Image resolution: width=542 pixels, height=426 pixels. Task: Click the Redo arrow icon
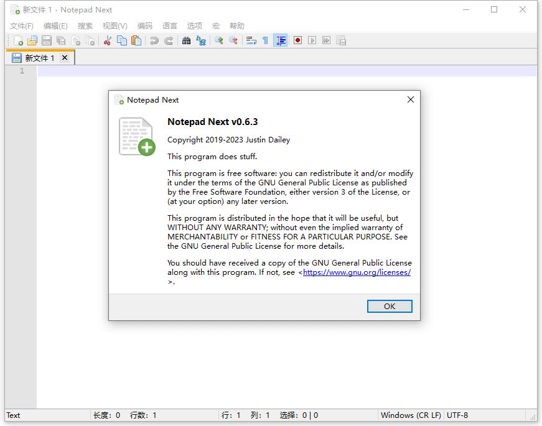click(x=169, y=41)
